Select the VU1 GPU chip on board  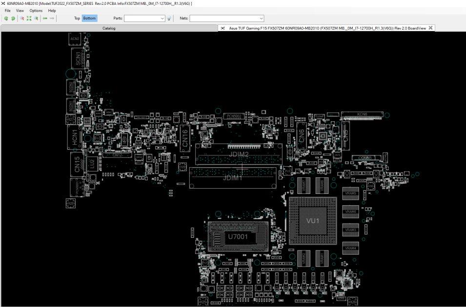(x=313, y=221)
